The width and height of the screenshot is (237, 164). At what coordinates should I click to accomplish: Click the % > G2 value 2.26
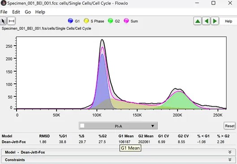[220, 142]
